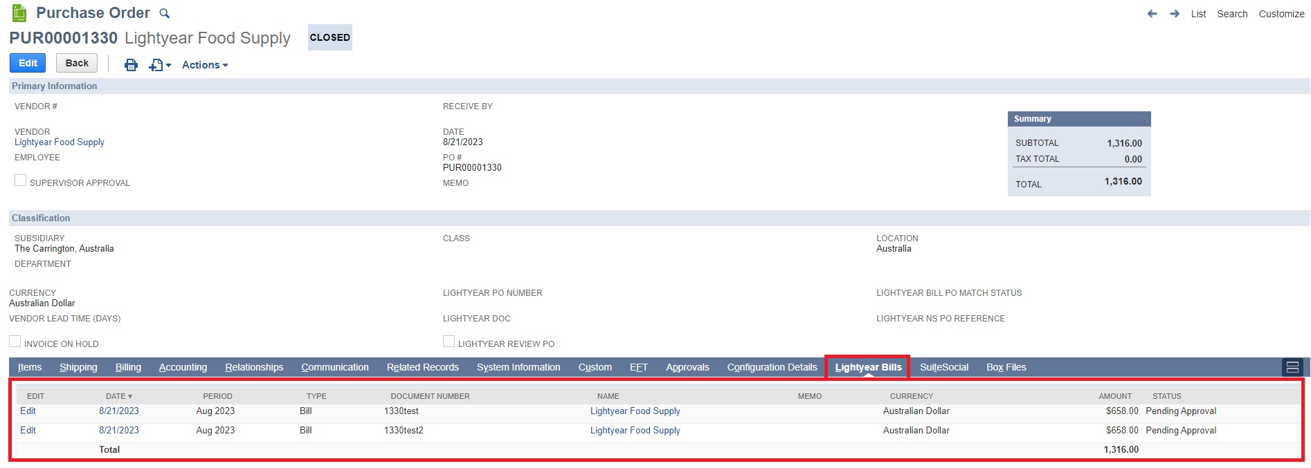The width and height of the screenshot is (1311, 468).
Task: Click Edit link for bill 1330test2
Action: pos(28,430)
